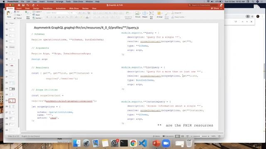Open System Preferences from Dock
Viewport: 266px width, 149px height.
[115, 143]
